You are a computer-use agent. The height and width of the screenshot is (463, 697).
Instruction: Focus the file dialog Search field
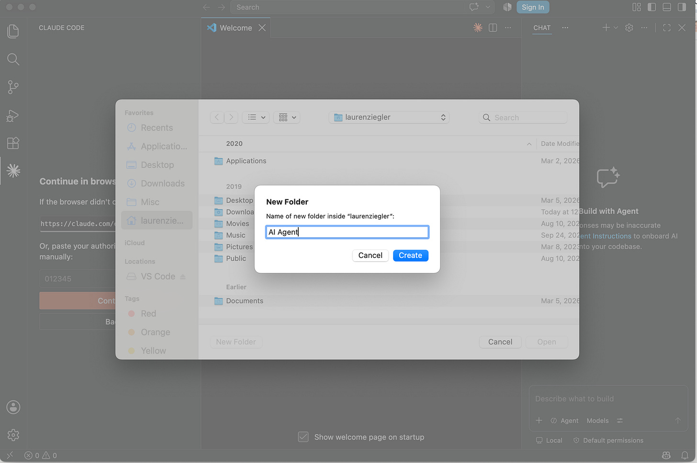[523, 117]
